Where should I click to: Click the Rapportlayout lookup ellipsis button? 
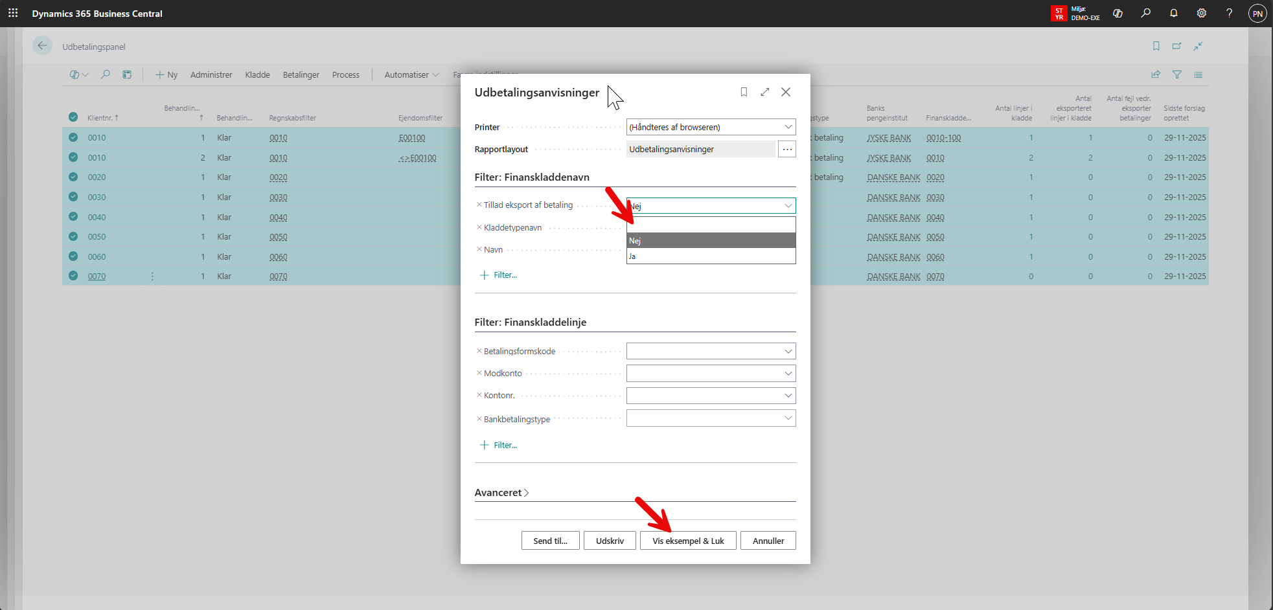[x=786, y=149]
